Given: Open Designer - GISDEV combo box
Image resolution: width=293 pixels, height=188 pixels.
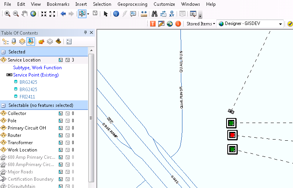Looking at the screenshot, I should [x=250, y=24].
